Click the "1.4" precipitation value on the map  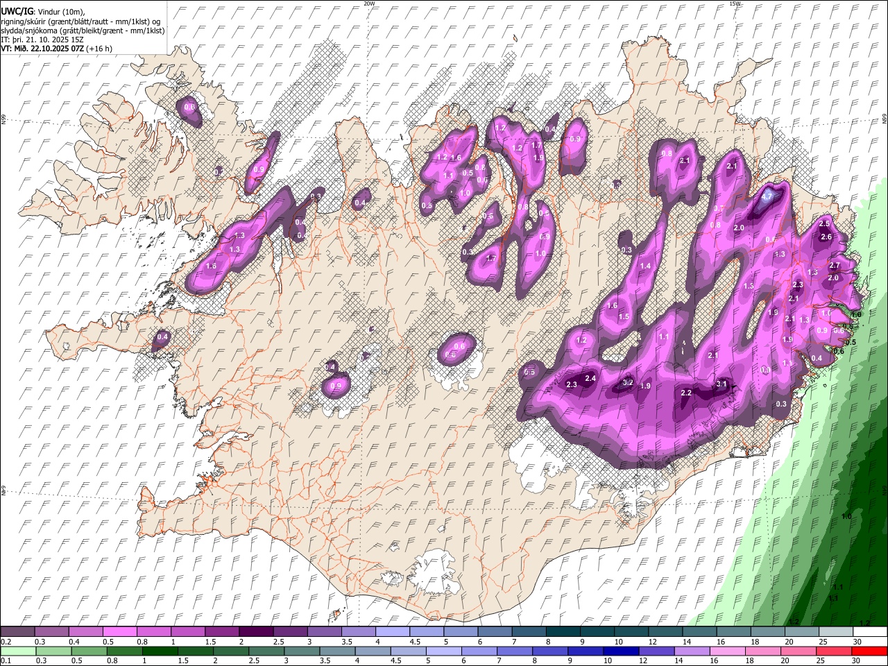646,266
